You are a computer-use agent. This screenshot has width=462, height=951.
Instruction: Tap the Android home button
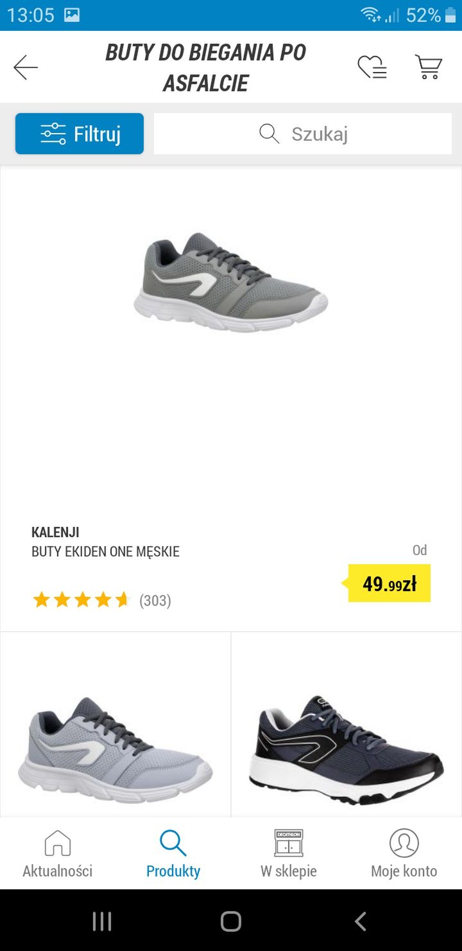231,921
